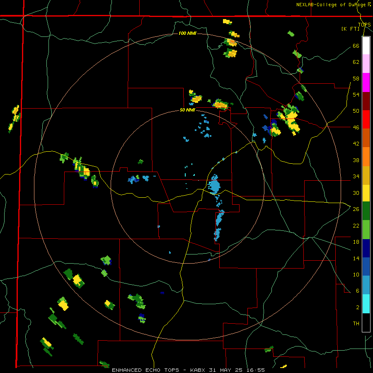Click the "6" legend value
The image size is (373, 373).
[358, 291]
